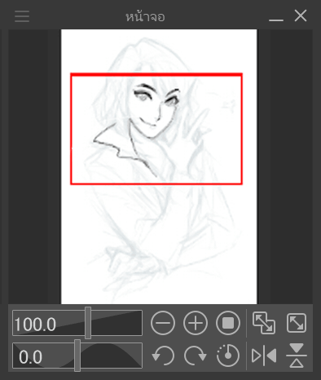The height and width of the screenshot is (380, 321).
Task: Rotate the canvas left
Action: click(x=163, y=356)
